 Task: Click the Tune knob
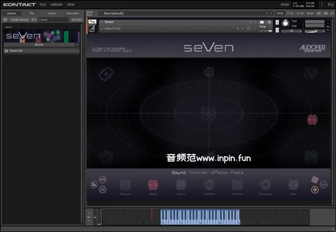click(285, 23)
